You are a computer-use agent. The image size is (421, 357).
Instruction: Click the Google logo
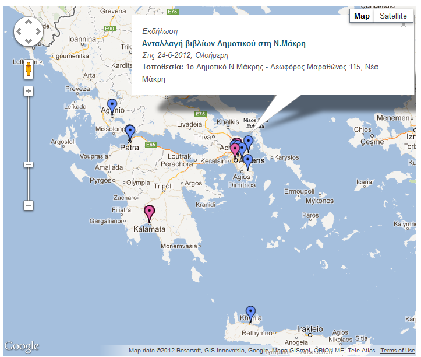22,346
